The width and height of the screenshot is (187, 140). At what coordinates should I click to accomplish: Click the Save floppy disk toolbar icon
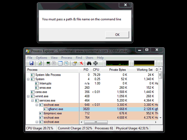32,63
